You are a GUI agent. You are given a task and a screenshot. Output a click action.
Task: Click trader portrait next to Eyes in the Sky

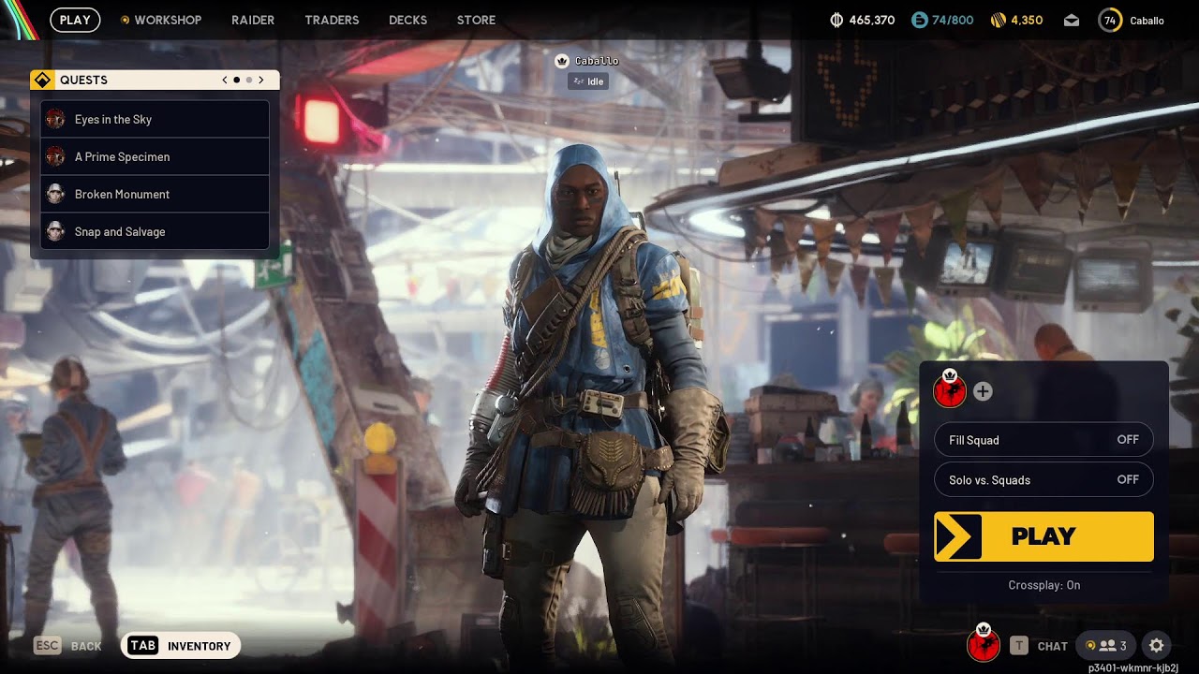point(55,119)
